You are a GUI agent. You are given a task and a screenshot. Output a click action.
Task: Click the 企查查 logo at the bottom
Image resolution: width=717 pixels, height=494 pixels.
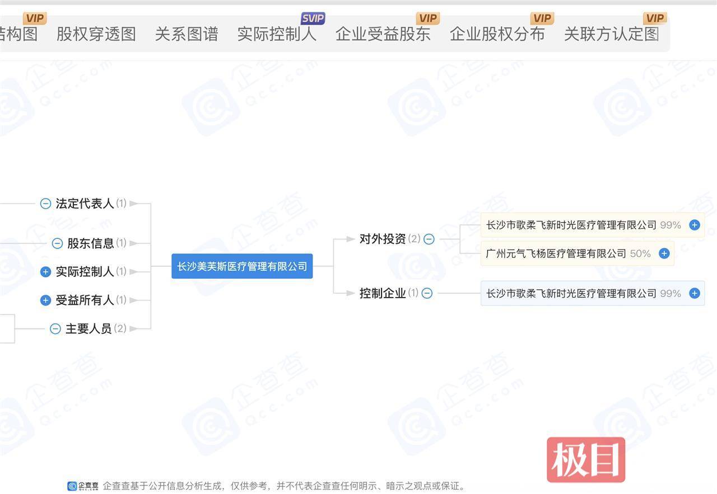82,486
